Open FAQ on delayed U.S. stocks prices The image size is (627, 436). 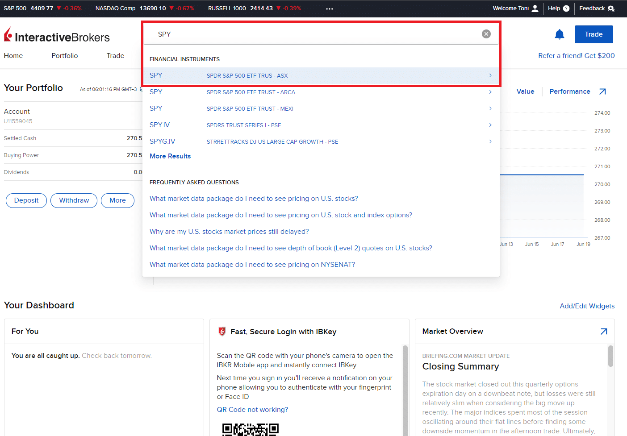pyautogui.click(x=229, y=232)
